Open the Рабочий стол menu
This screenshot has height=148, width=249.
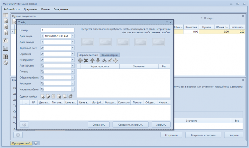tap(12, 9)
